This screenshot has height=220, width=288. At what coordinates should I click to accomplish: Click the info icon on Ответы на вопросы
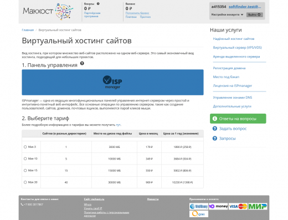pos(215,119)
